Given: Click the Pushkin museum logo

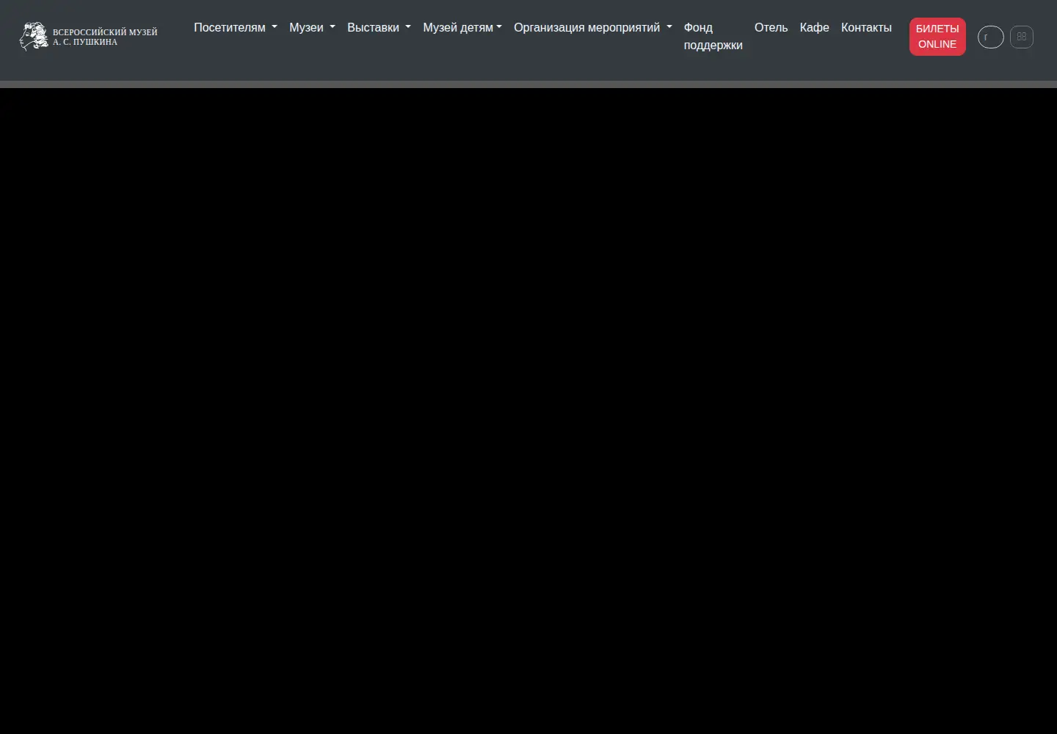Looking at the screenshot, I should (x=34, y=37).
